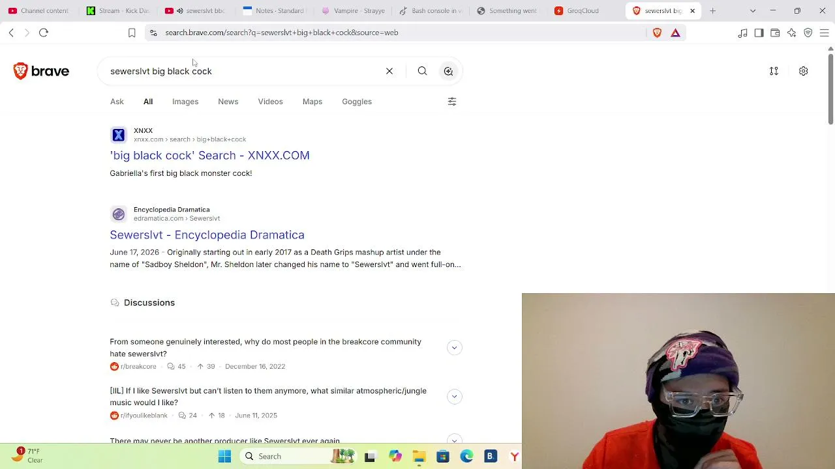Select the News search tab
The width and height of the screenshot is (835, 469).
[228, 102]
